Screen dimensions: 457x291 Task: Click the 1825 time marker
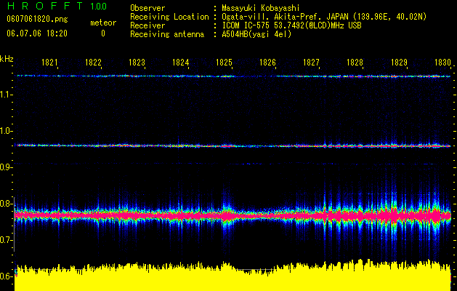(x=224, y=63)
